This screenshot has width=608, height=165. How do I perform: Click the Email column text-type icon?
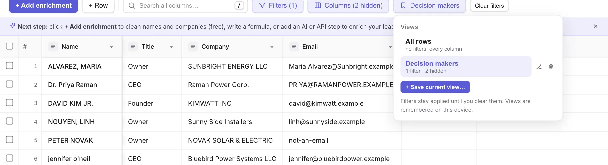[294, 47]
